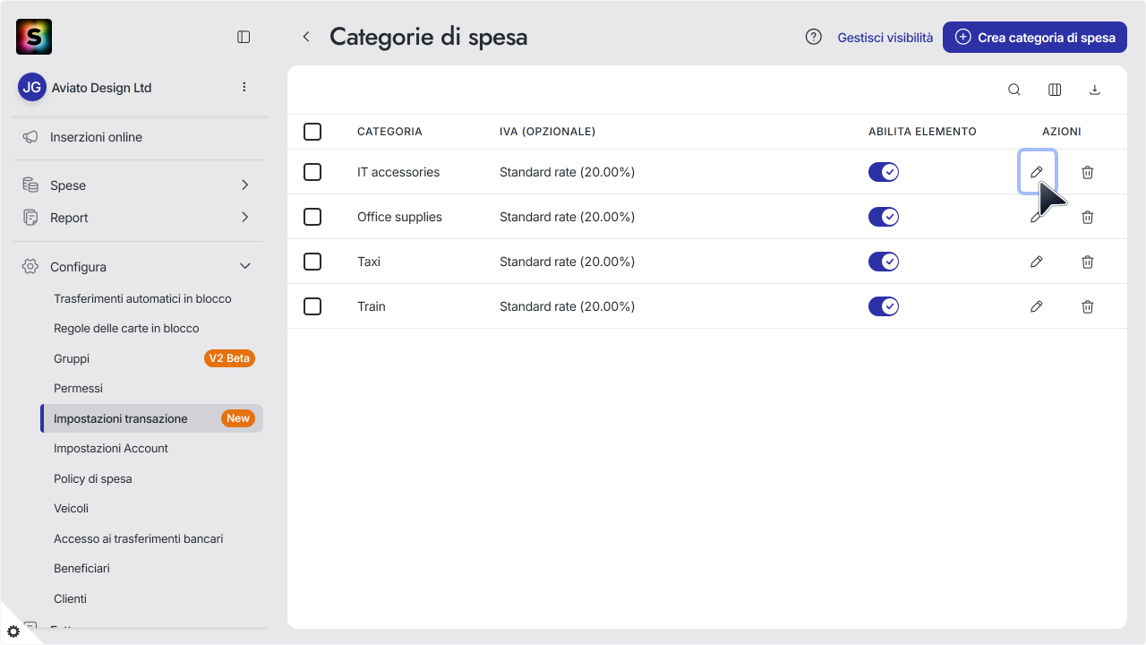Expand the Spese submenu chevron
The width and height of the screenshot is (1146, 645).
coord(244,185)
